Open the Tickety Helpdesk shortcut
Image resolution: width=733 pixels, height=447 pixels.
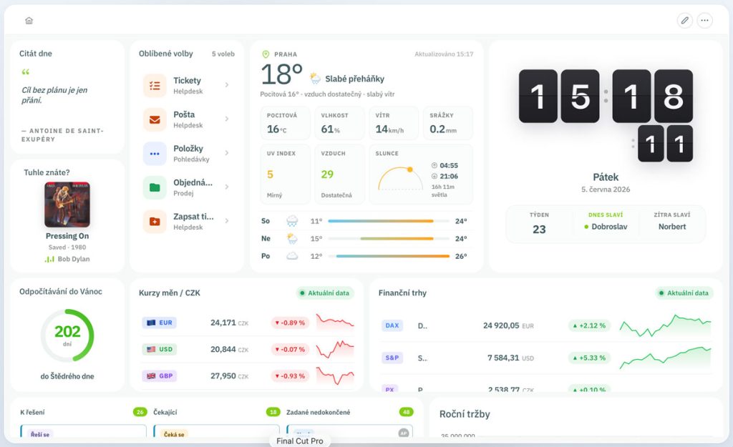coord(187,86)
